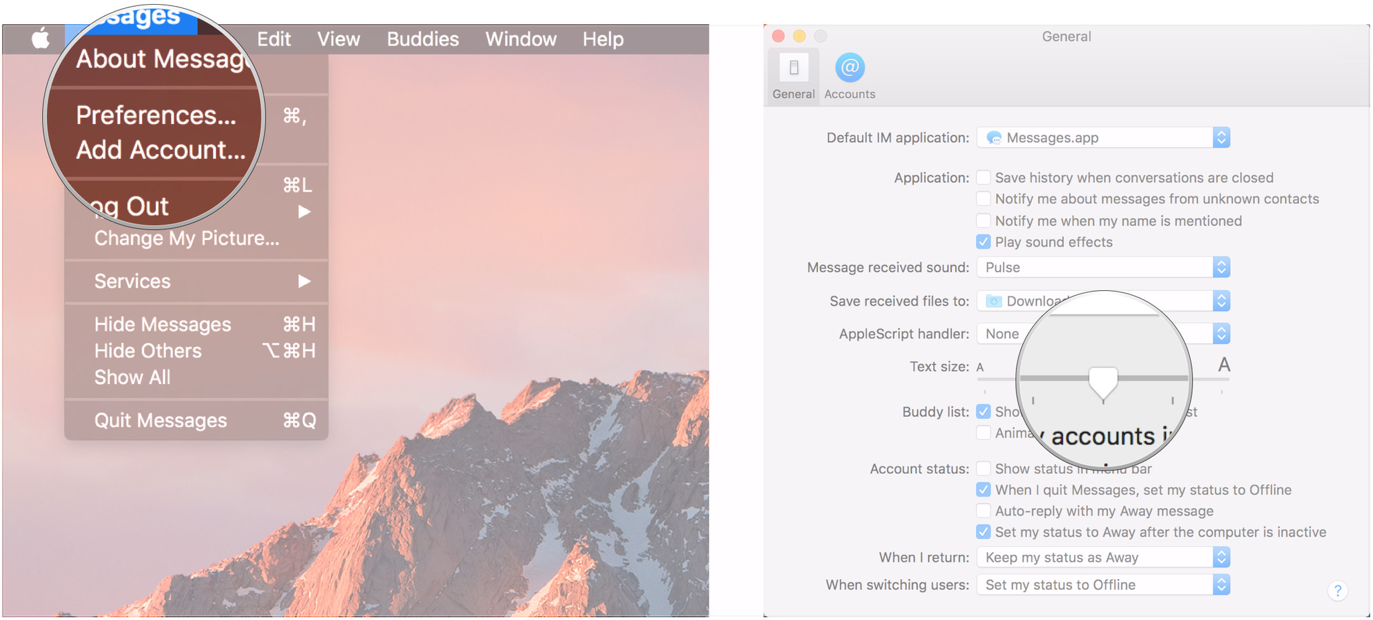
Task: Click the Downloads folder icon
Action: (994, 301)
